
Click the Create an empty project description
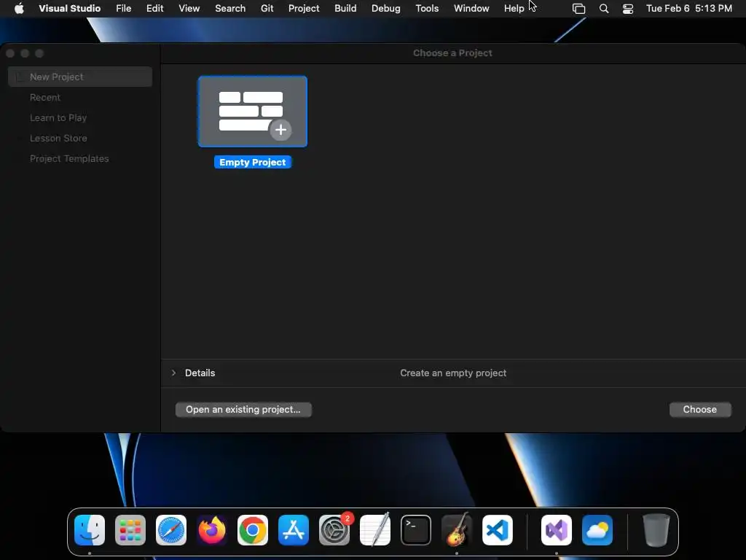point(453,373)
